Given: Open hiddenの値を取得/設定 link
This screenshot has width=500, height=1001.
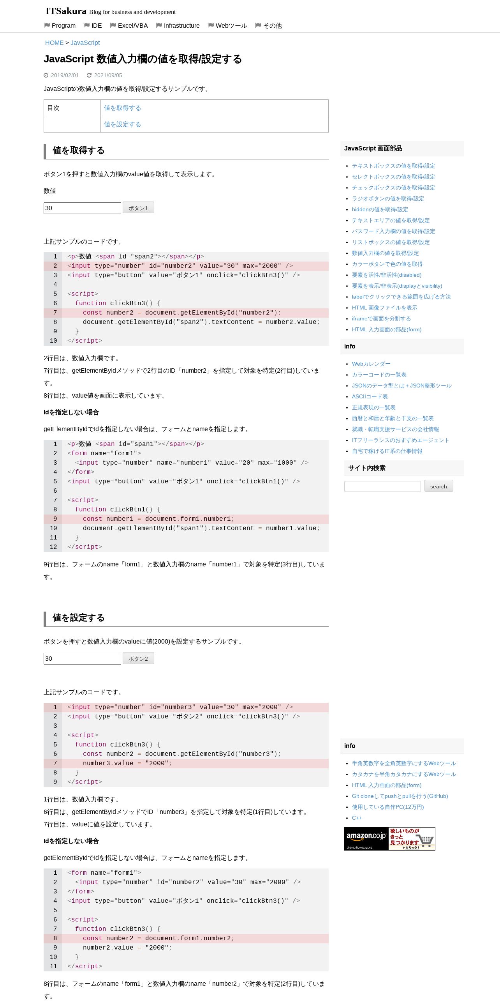Looking at the screenshot, I should tap(380, 210).
